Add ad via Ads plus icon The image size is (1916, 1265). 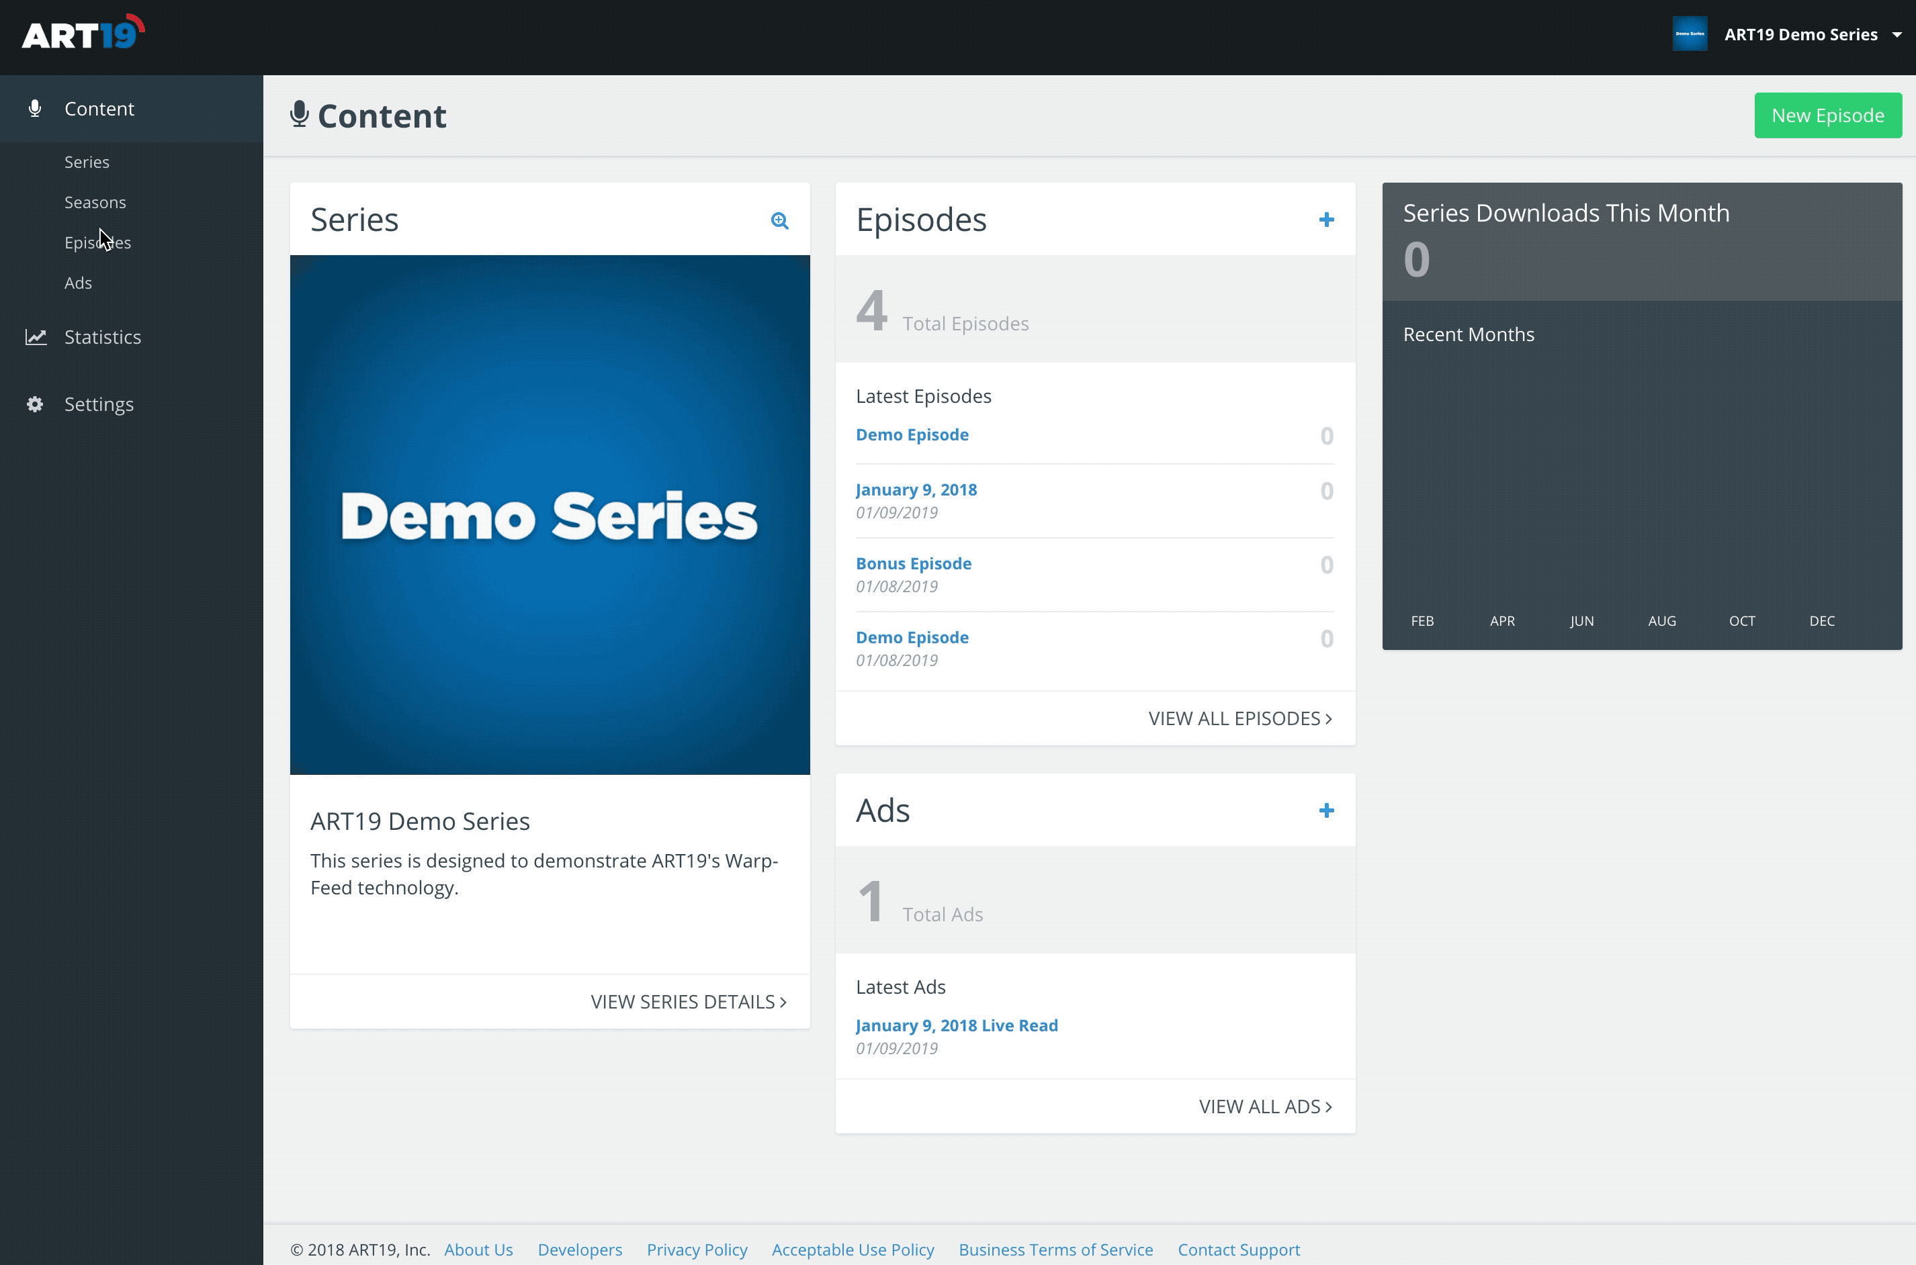tap(1326, 810)
